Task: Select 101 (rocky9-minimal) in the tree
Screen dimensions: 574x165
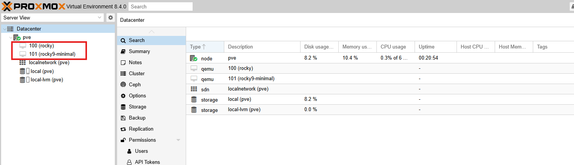Action: tap(52, 54)
